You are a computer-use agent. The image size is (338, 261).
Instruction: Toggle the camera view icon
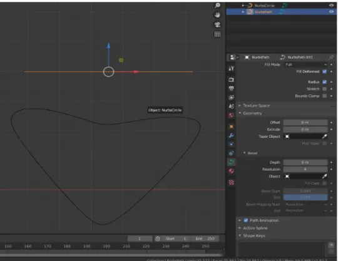point(217,24)
